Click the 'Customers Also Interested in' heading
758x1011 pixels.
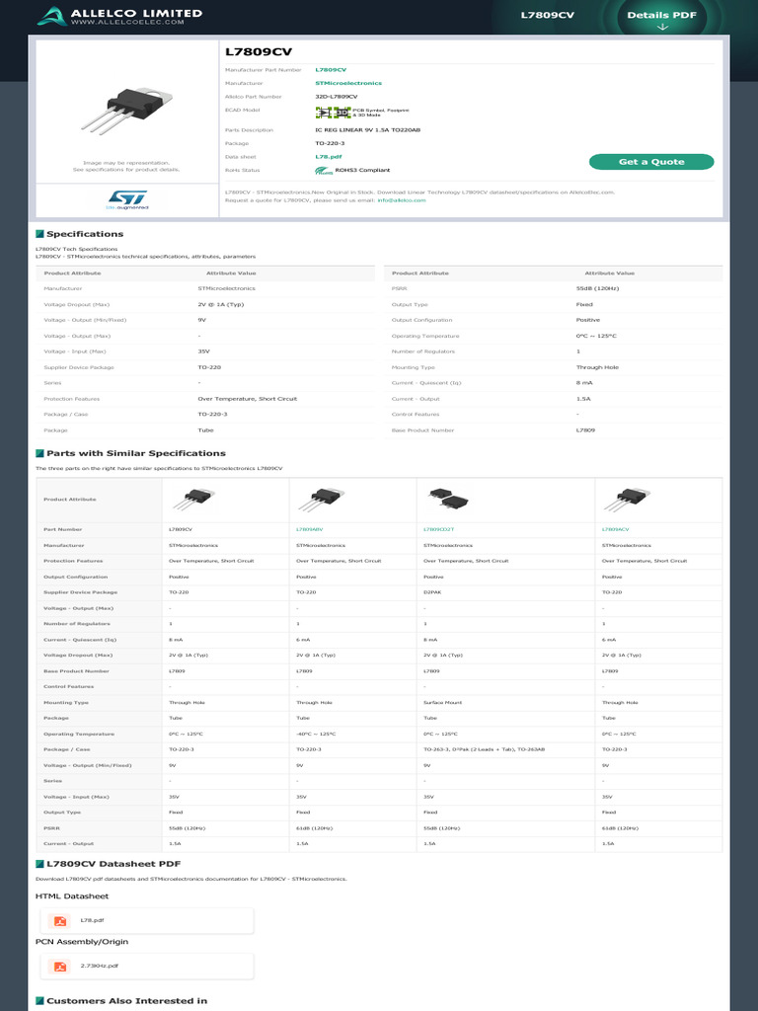(127, 1001)
